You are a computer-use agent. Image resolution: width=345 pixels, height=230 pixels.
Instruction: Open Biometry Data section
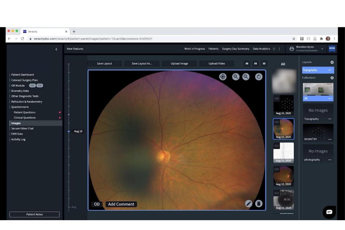20,91
